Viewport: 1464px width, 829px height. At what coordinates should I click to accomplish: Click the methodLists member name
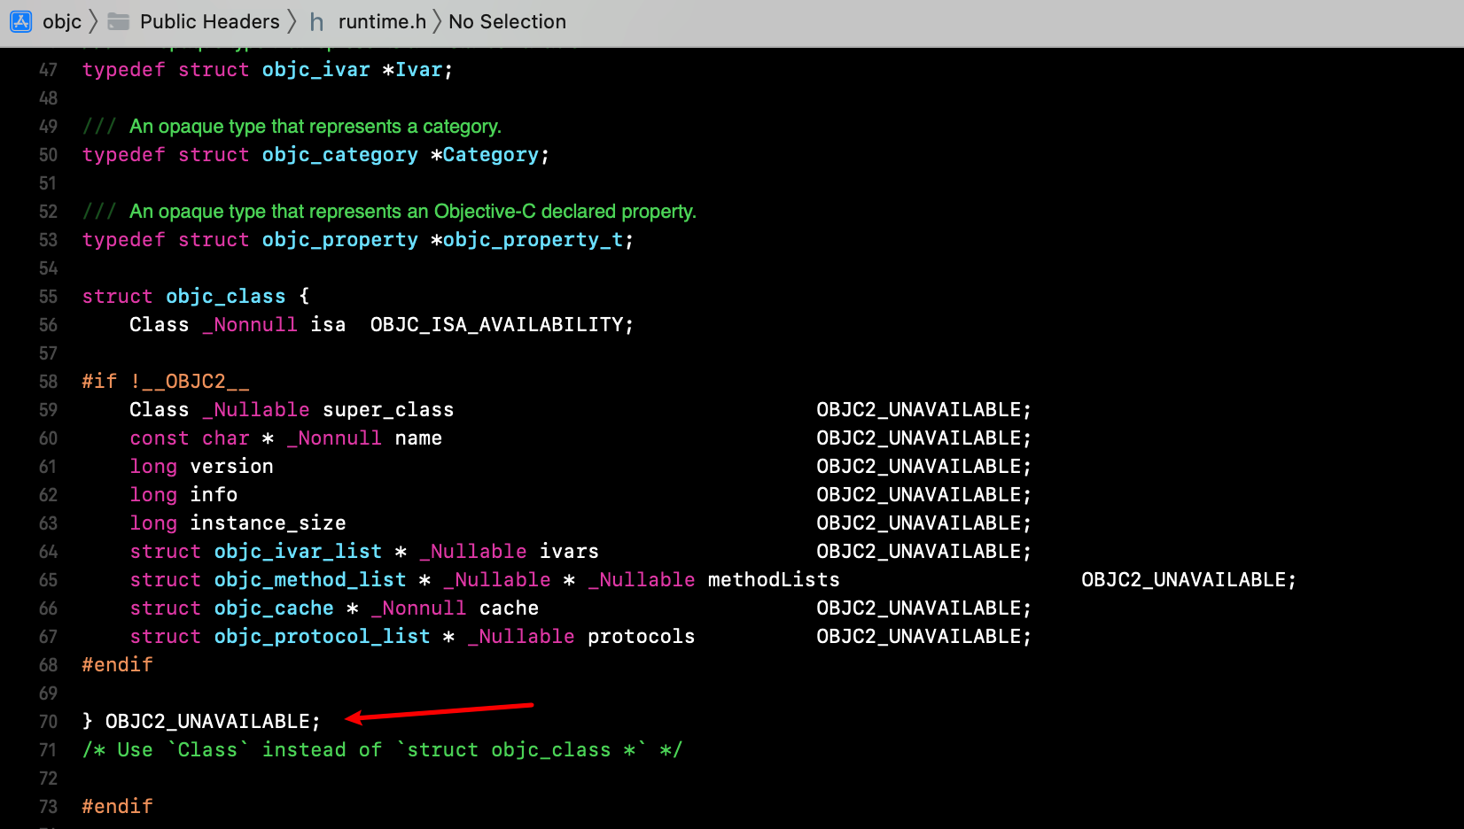[773, 580]
